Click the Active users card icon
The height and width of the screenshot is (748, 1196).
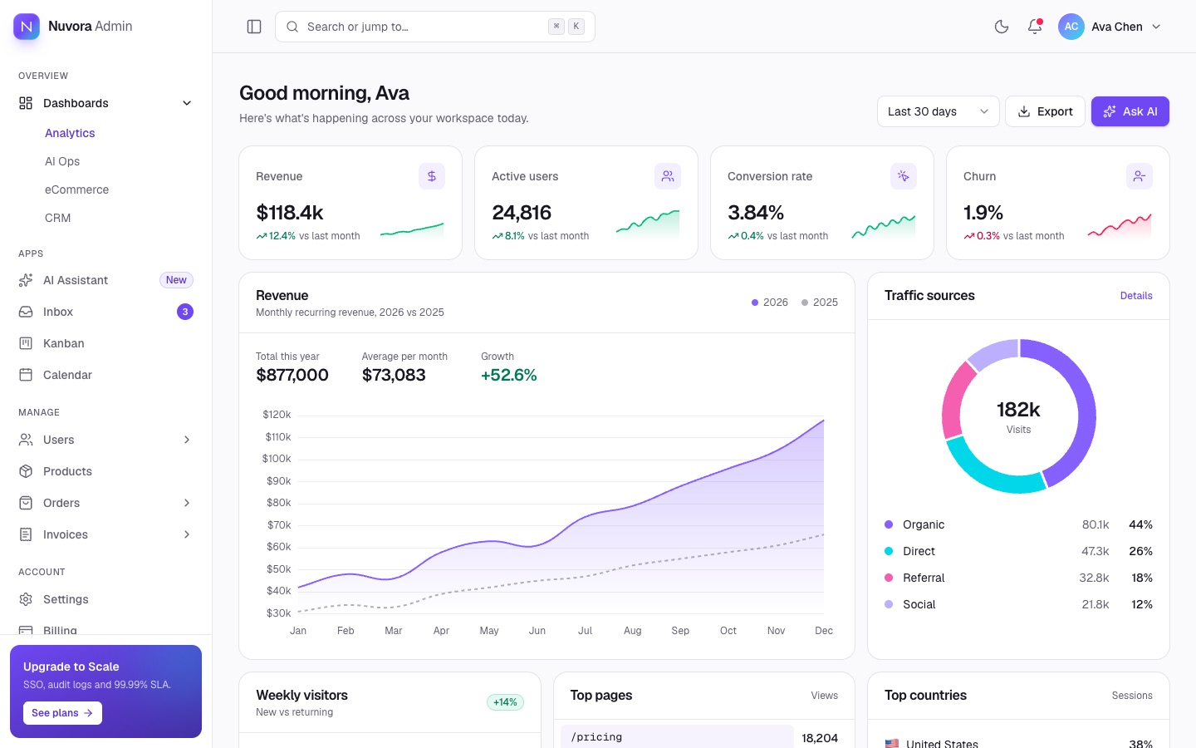point(668,176)
